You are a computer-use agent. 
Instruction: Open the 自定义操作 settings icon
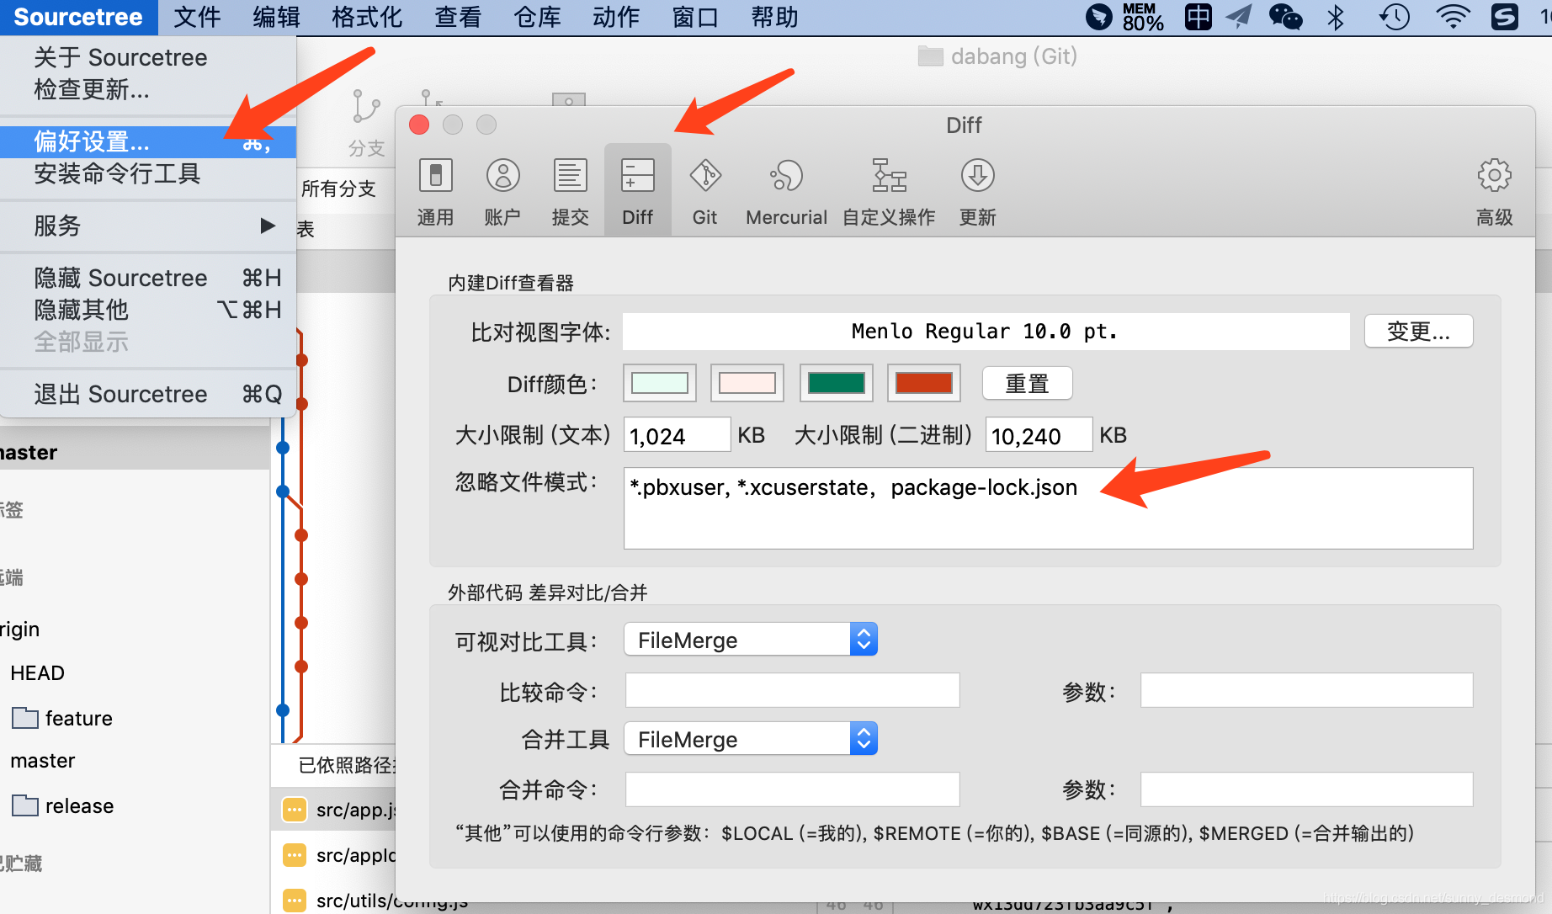pos(888,189)
